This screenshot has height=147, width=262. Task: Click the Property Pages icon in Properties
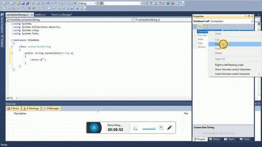coord(206,27)
